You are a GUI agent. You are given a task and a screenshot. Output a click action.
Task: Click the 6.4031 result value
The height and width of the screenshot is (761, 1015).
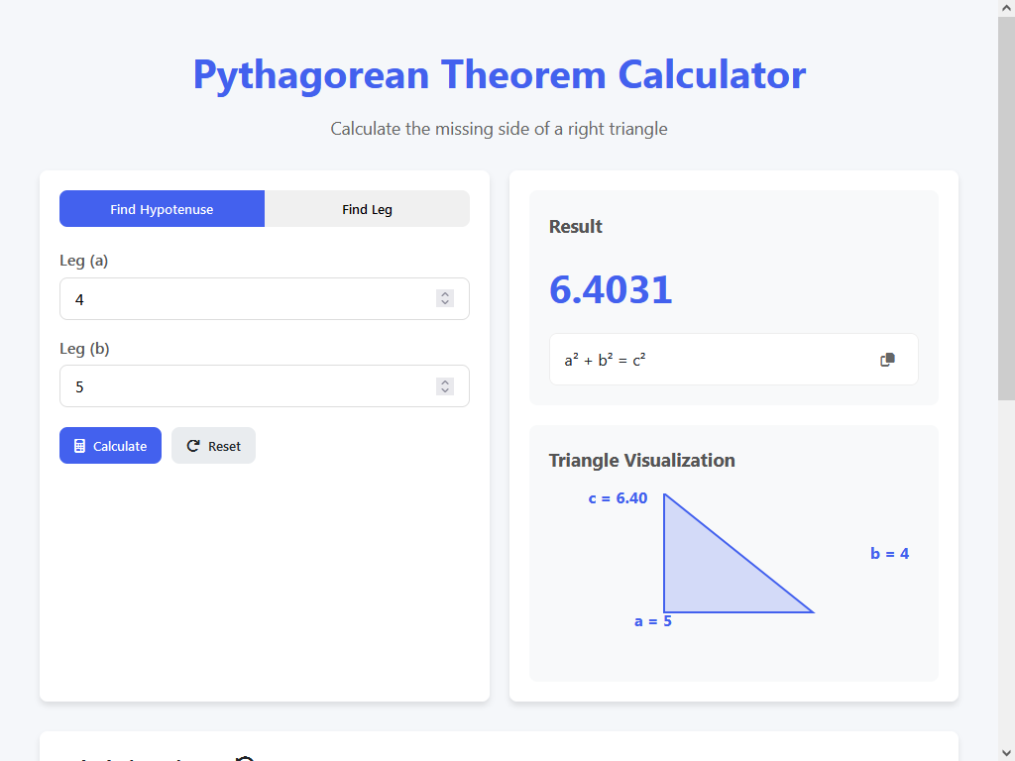point(611,289)
